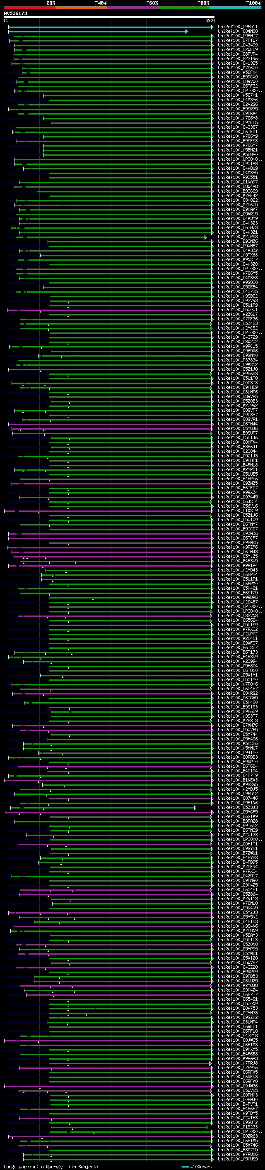265x1170 pixels.
Task: Select the UniRef100_P22196 label
Action: pyautogui.click(x=238, y=59)
